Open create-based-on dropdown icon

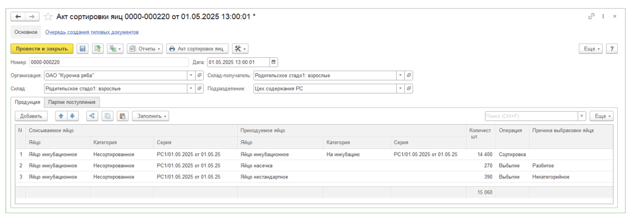[115, 49]
